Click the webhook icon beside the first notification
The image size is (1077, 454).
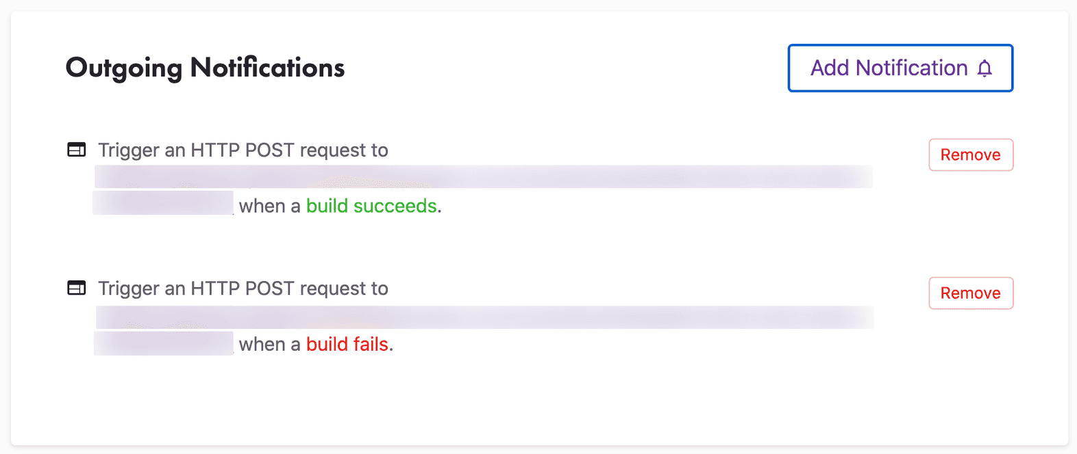(x=76, y=150)
